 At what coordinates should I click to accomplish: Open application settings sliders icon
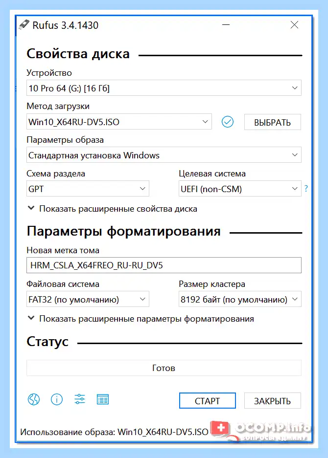[80, 399]
